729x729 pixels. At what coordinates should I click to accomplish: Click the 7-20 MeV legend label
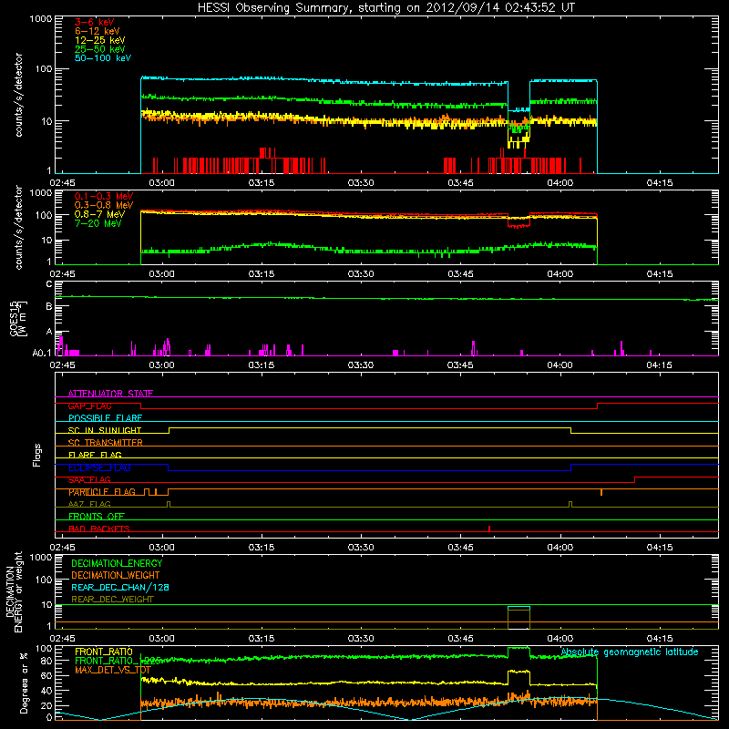click(98, 223)
